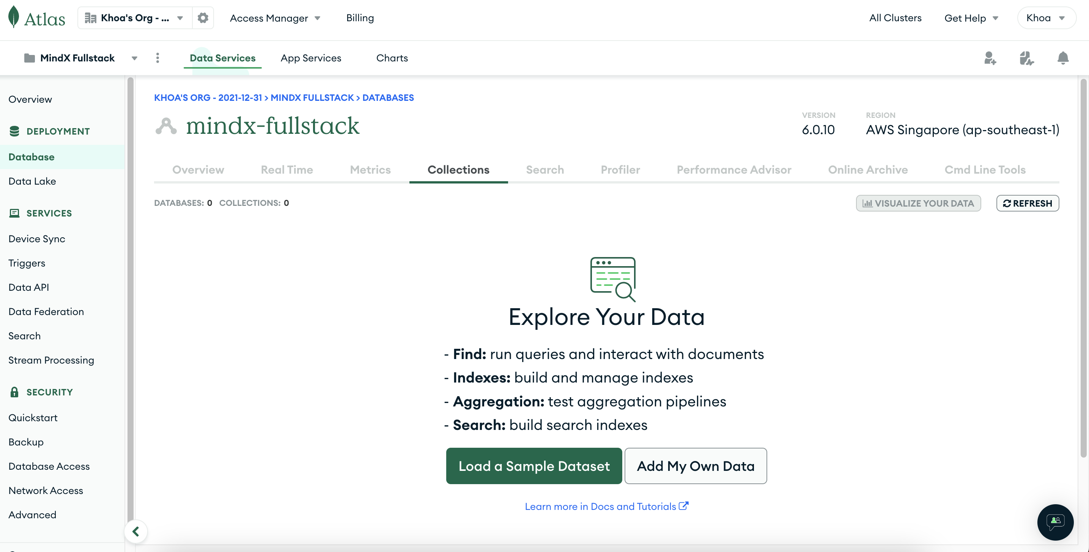
Task: Open organization settings gear icon
Action: (x=203, y=18)
